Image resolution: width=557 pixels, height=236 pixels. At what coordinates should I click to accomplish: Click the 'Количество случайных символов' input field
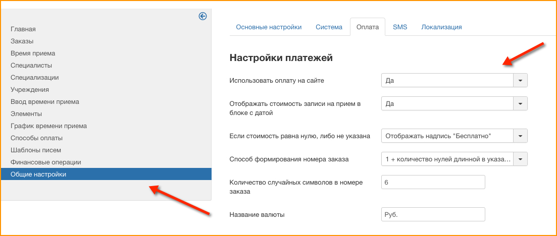[x=433, y=182]
